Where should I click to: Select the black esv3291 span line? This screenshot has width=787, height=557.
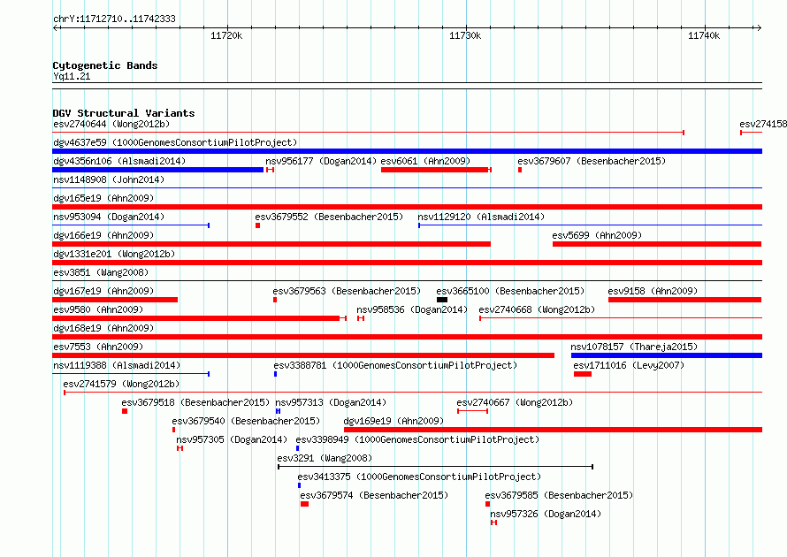pyautogui.click(x=436, y=467)
